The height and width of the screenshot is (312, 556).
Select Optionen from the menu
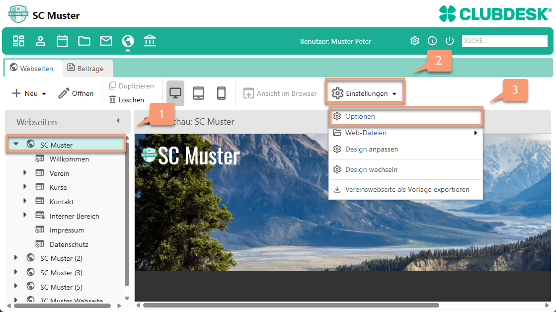click(x=406, y=116)
